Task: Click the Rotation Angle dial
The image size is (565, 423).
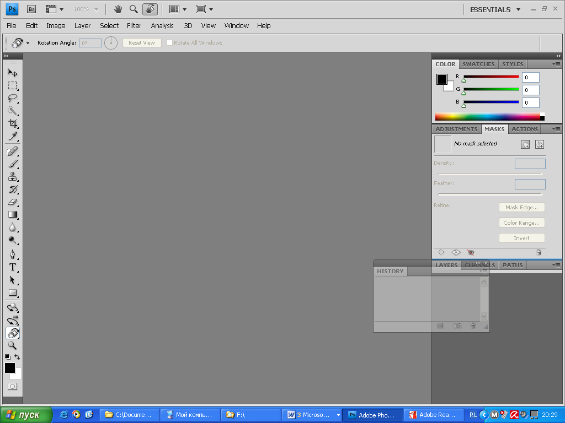Action: click(111, 43)
